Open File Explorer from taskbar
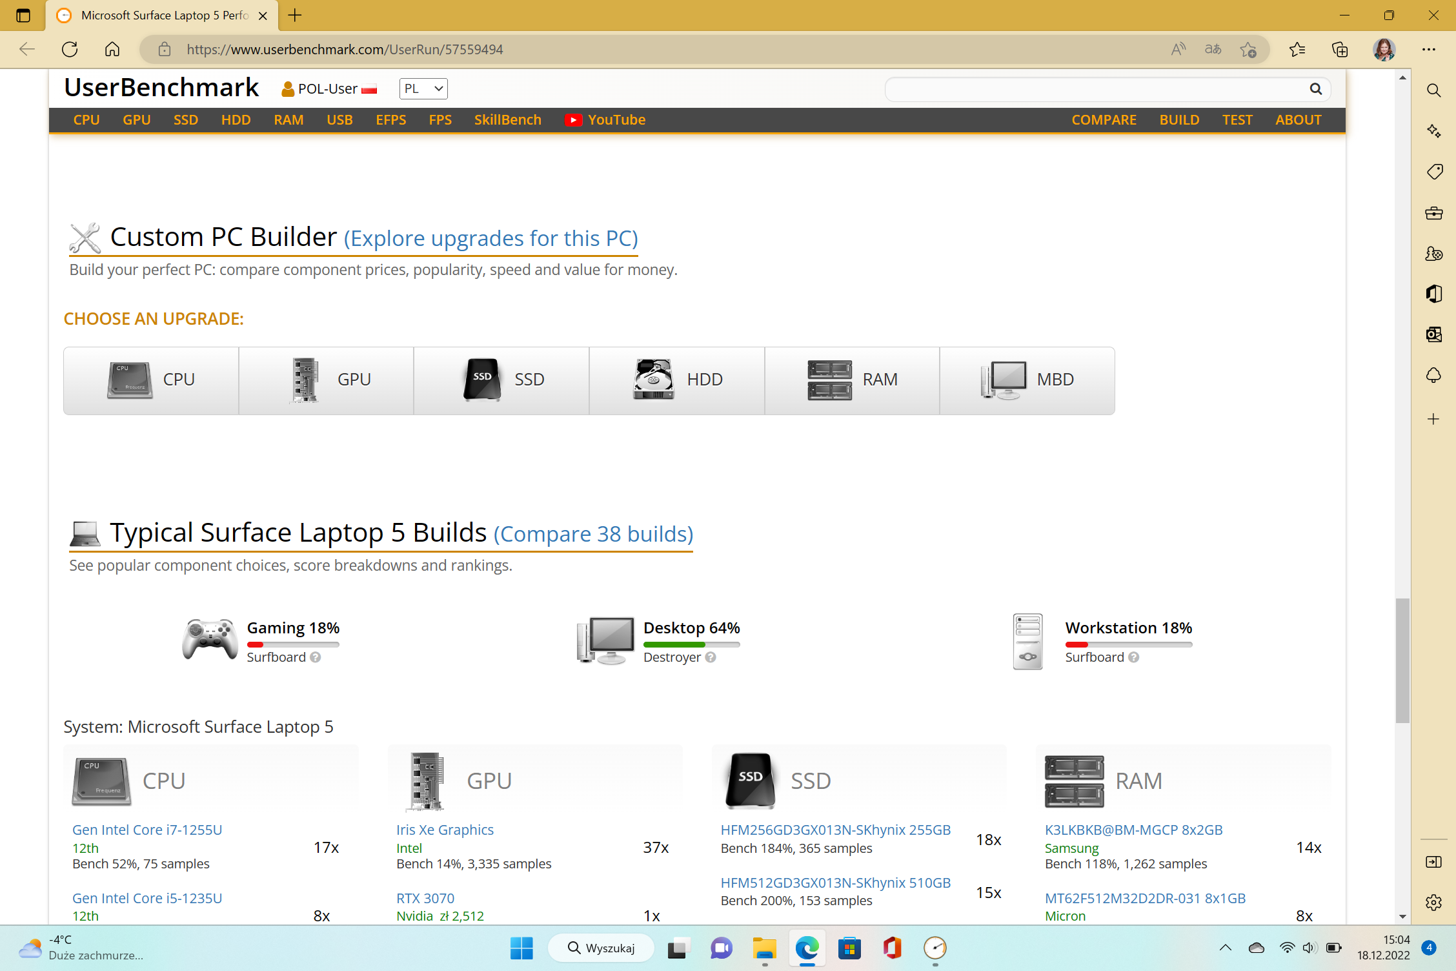This screenshot has height=971, width=1456. (764, 948)
